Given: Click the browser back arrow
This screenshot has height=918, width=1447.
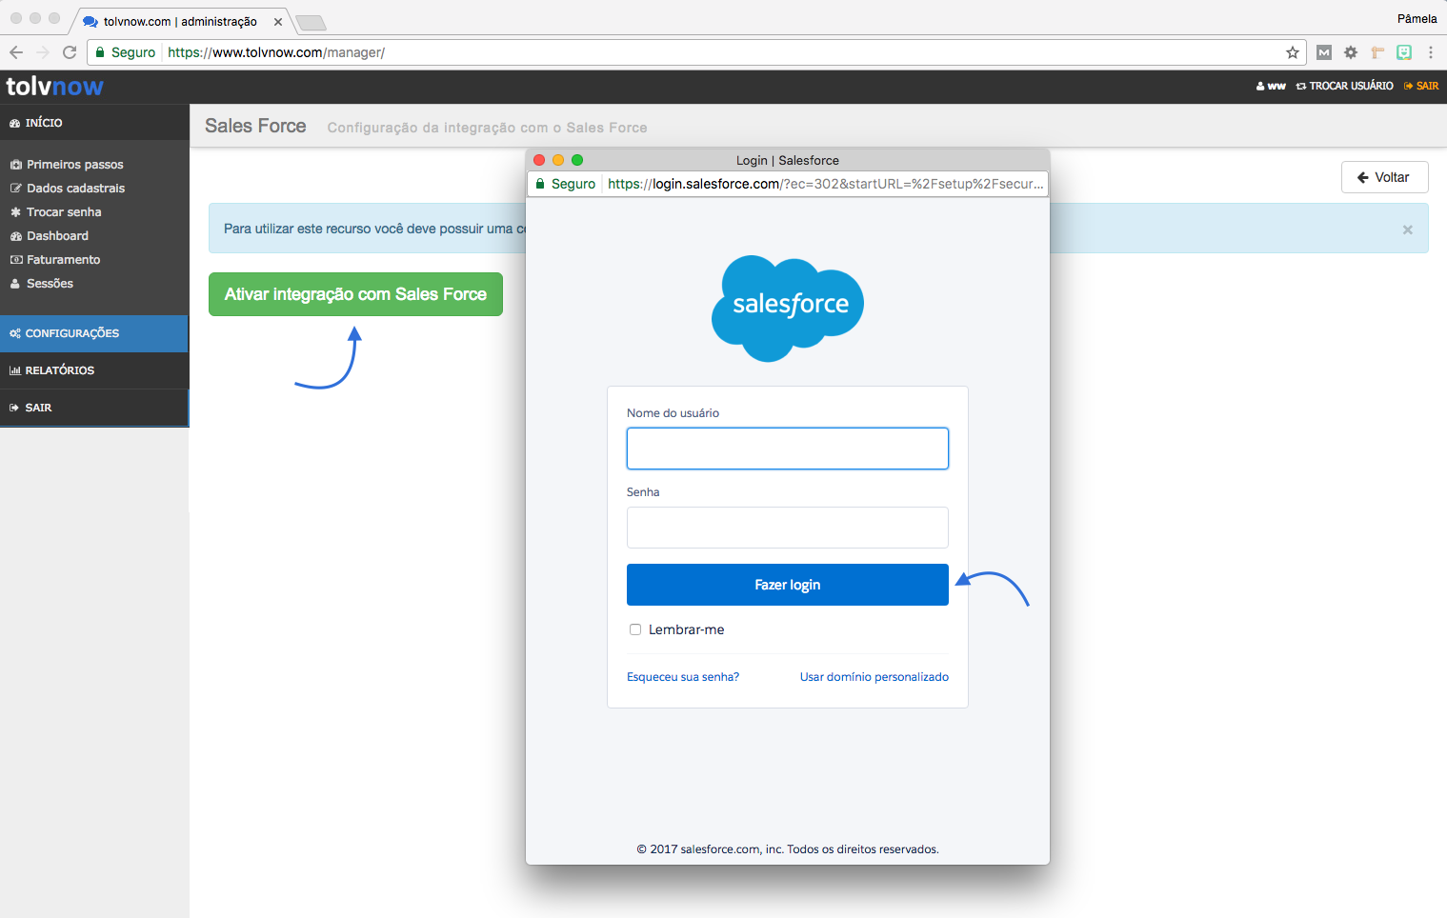Looking at the screenshot, I should 16,52.
